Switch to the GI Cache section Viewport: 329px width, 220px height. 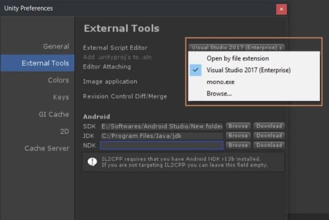54,114
